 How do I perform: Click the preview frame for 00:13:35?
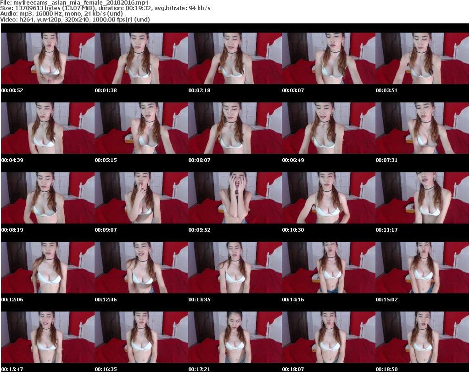pos(235,268)
